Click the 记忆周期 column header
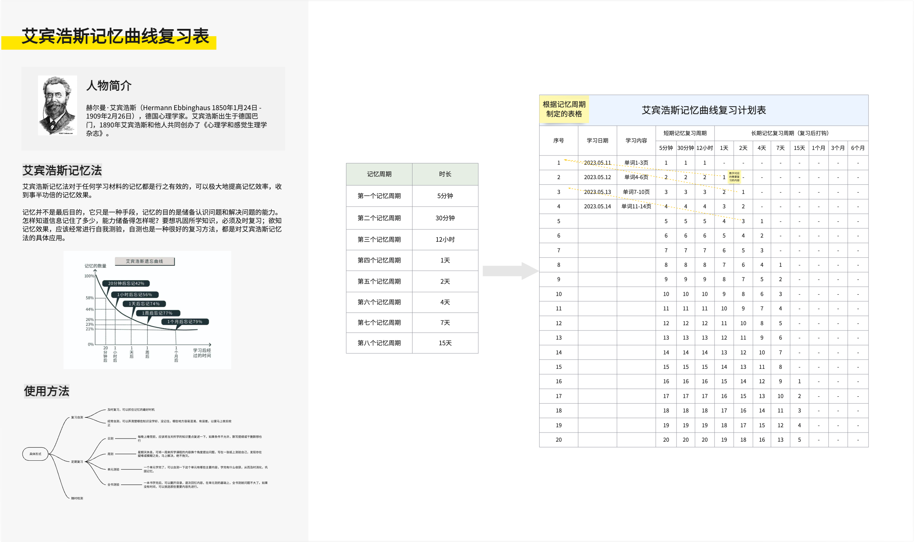914x542 pixels. point(379,174)
